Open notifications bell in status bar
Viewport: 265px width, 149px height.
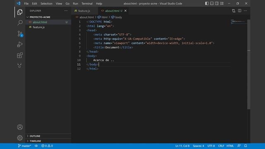tap(246, 146)
